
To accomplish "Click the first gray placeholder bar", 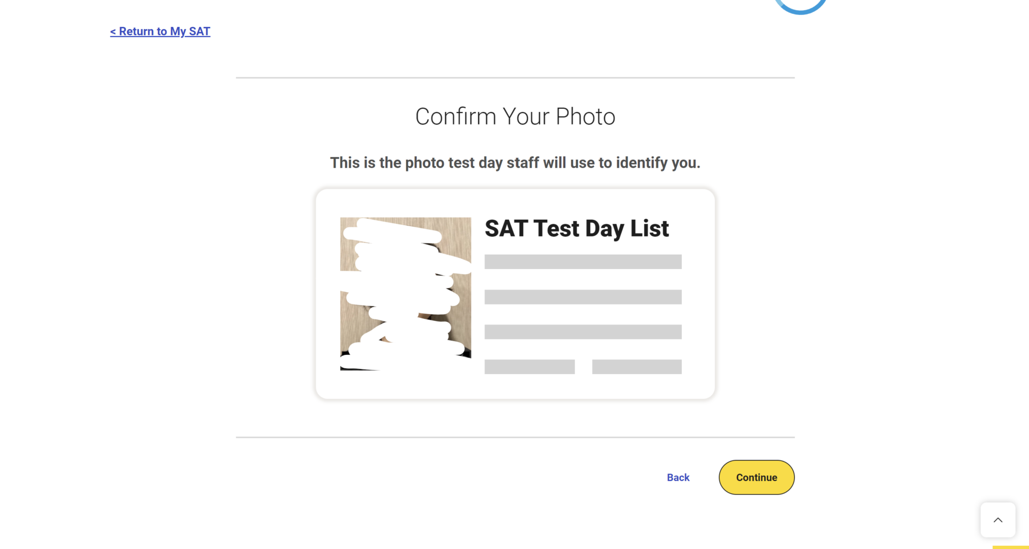I will point(583,262).
